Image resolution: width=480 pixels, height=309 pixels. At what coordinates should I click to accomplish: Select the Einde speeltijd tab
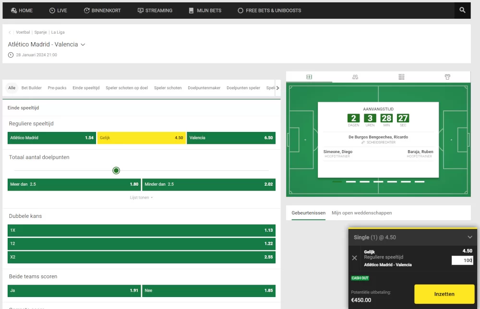point(86,88)
